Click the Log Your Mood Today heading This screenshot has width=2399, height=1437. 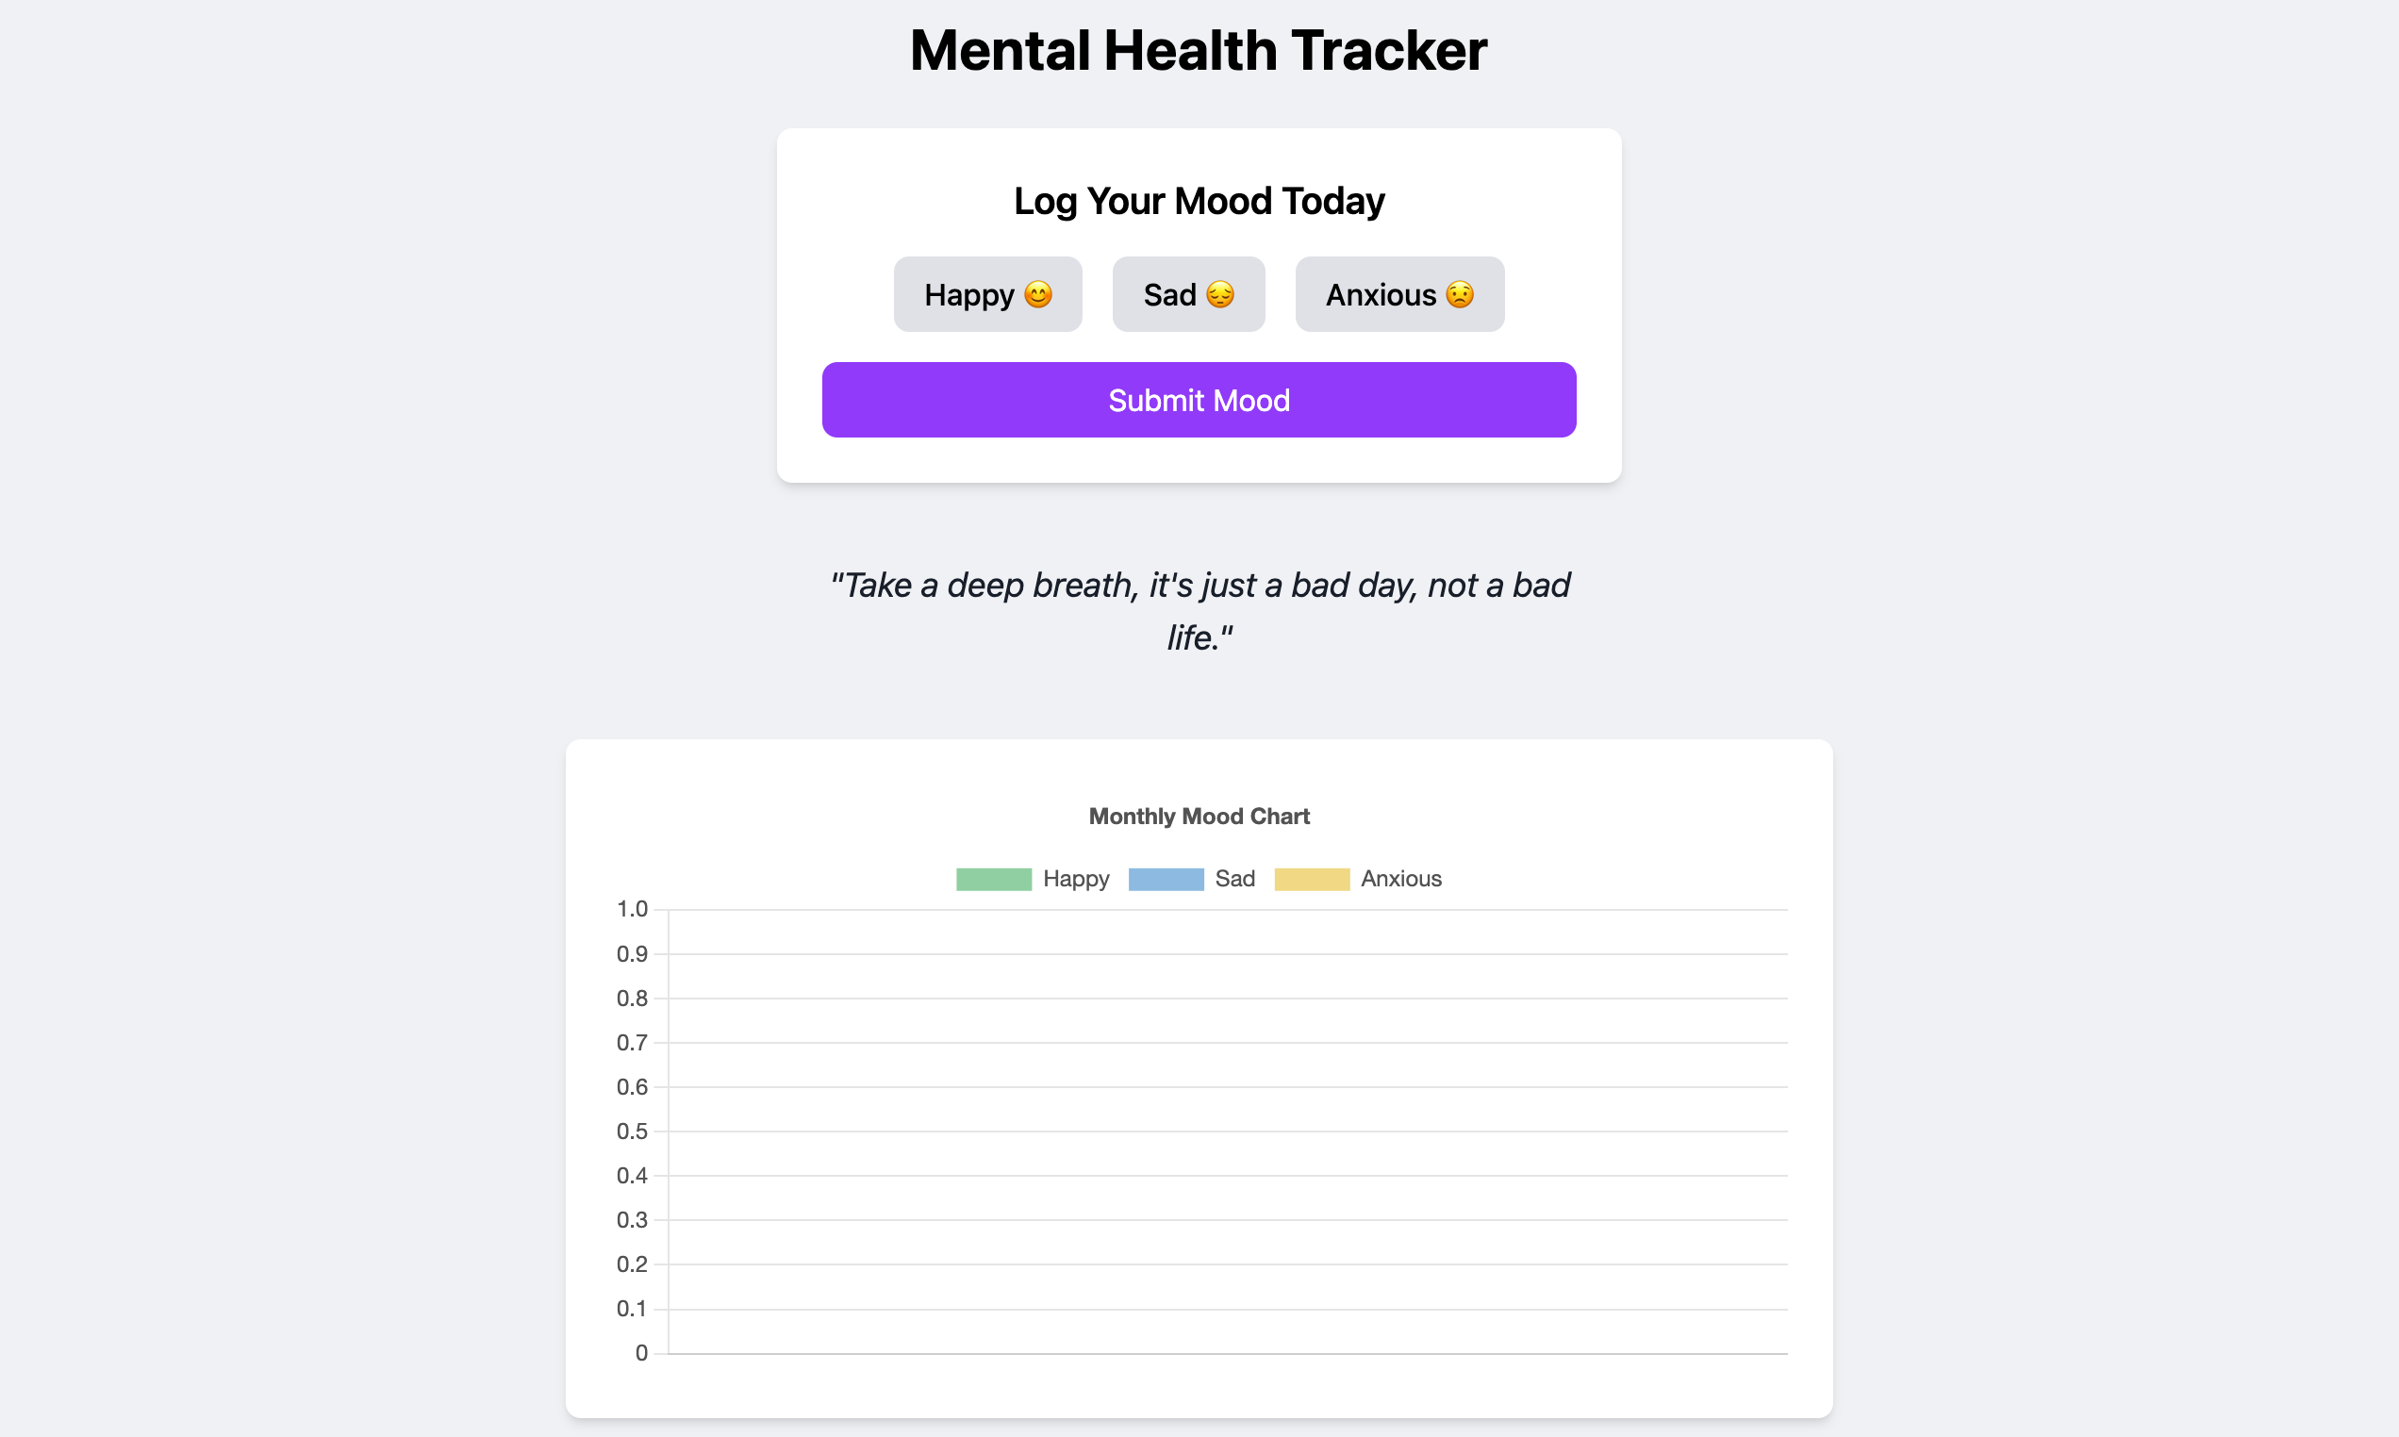point(1199,201)
